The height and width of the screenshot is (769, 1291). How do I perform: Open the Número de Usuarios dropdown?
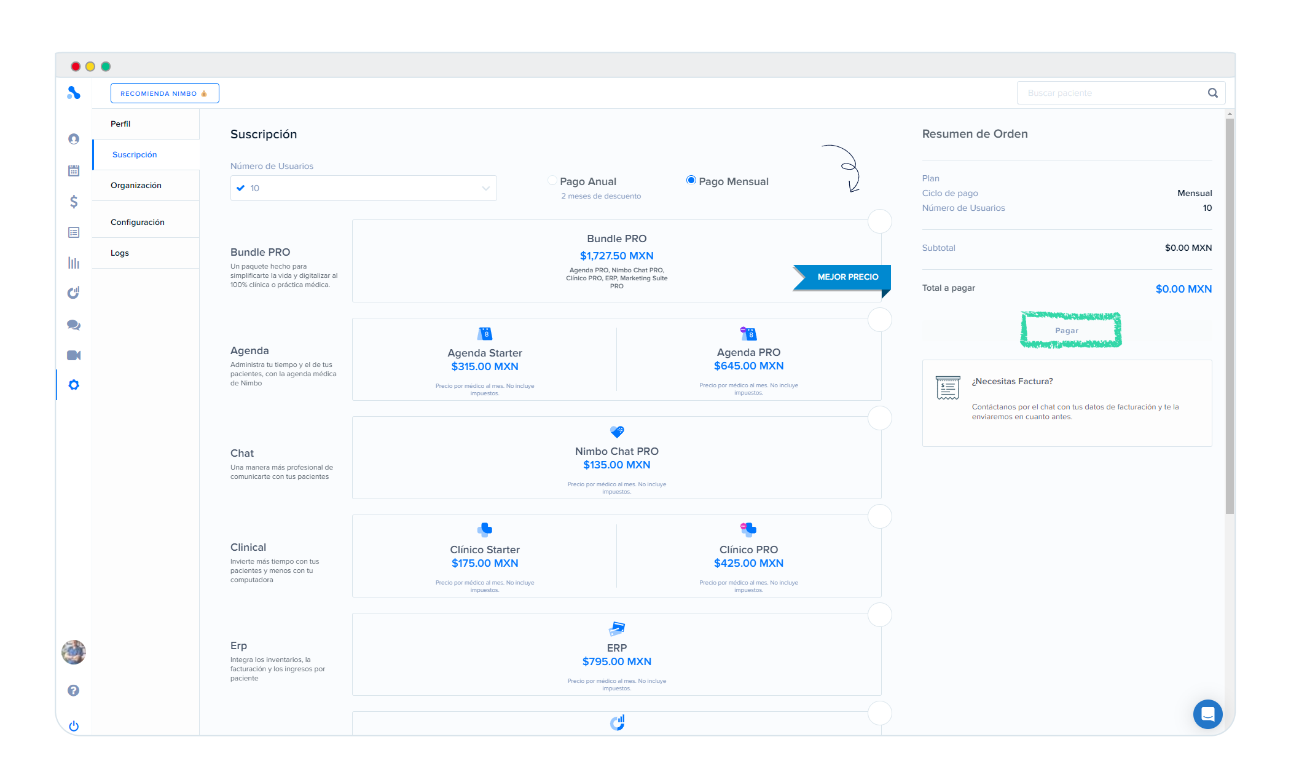pyautogui.click(x=363, y=188)
